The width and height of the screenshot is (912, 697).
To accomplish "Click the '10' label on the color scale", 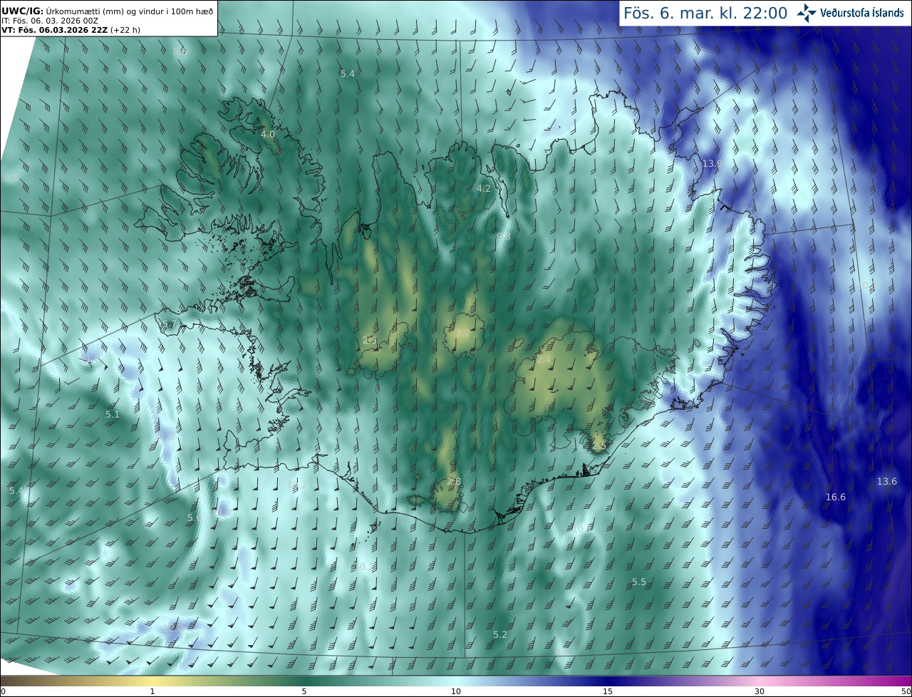I will coord(456,691).
